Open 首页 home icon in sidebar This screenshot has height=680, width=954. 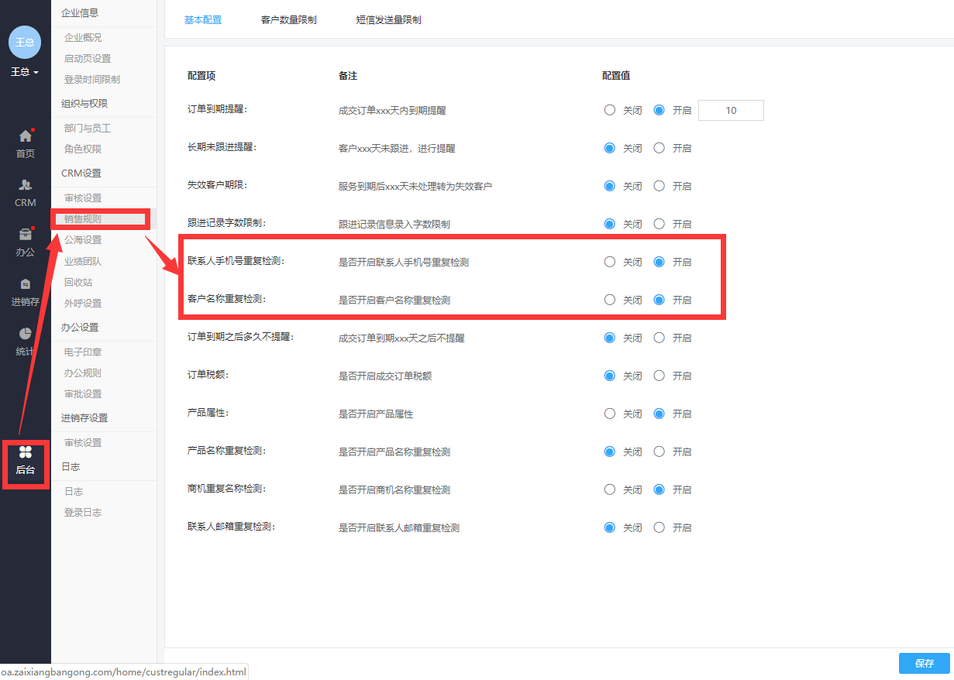click(26, 136)
